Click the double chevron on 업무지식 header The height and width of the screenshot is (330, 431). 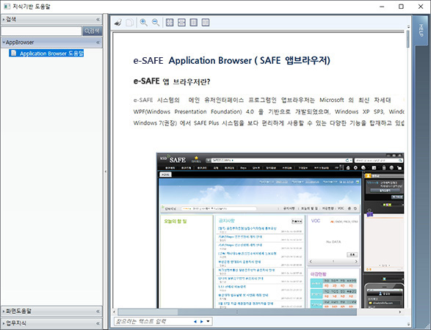pos(98,323)
